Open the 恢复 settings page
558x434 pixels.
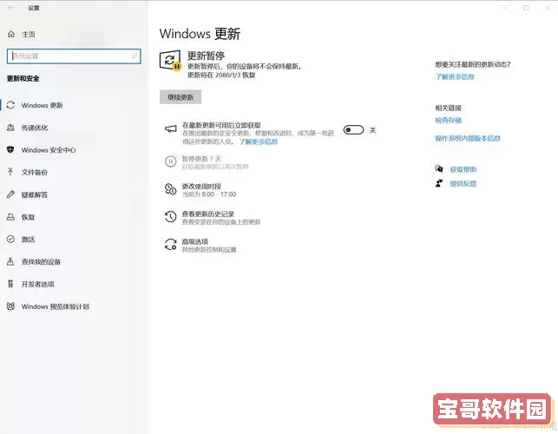pyautogui.click(x=28, y=217)
